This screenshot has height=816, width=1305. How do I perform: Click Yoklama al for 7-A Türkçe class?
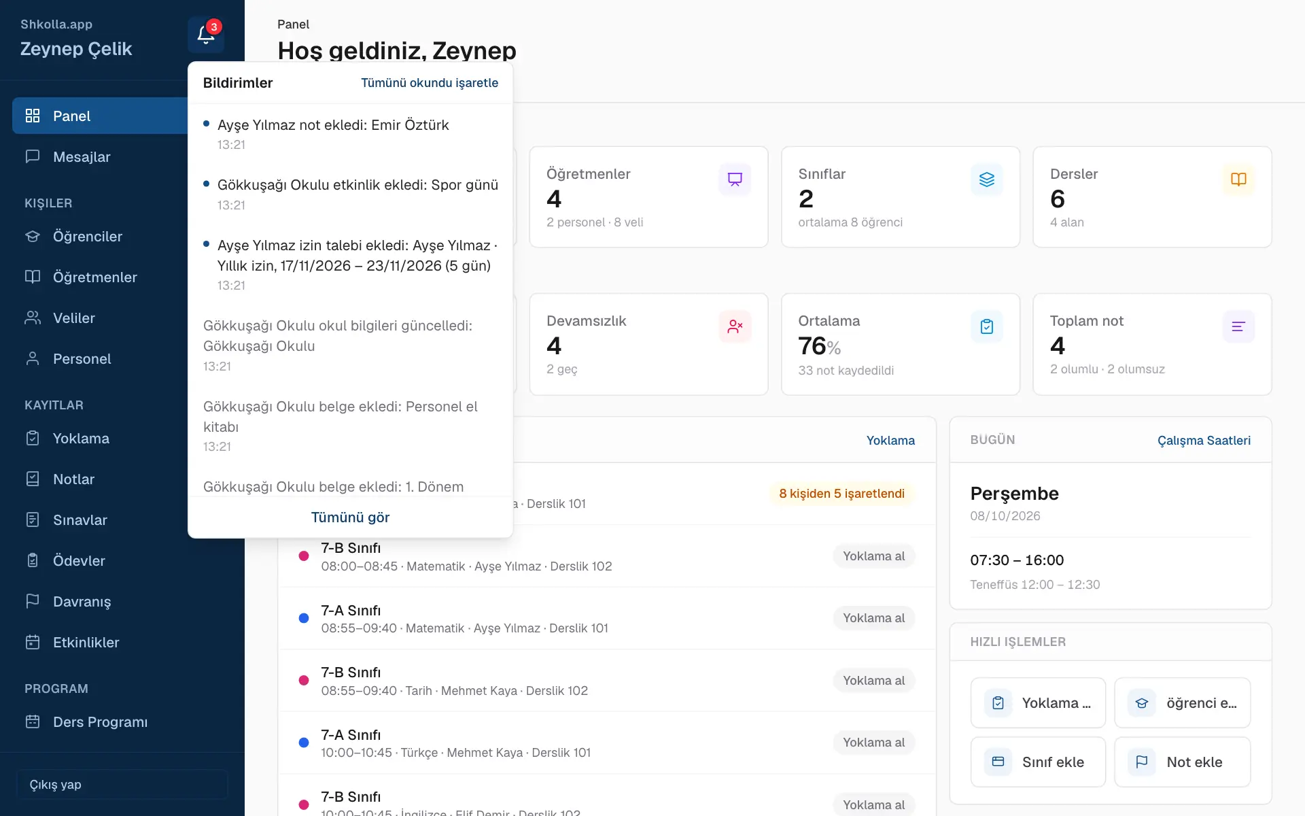coord(873,743)
